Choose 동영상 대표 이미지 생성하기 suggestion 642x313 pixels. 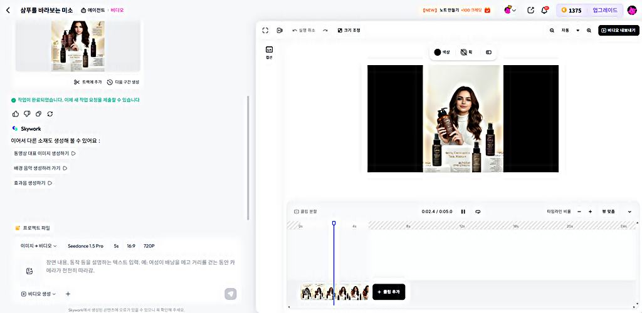click(45, 153)
